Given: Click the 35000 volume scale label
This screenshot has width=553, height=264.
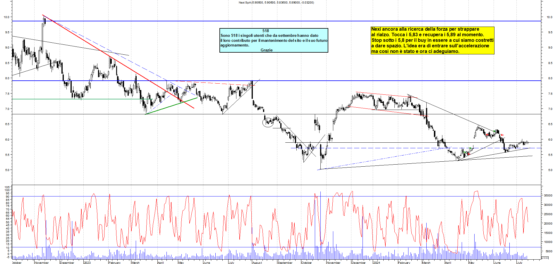Looking at the screenshot, I should point(548,195).
